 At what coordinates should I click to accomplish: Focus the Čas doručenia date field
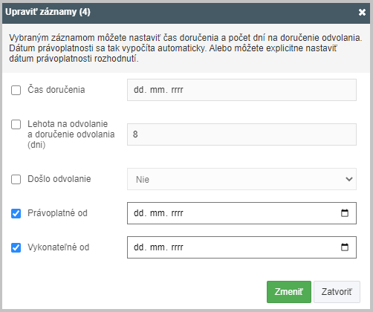pyautogui.click(x=241, y=90)
